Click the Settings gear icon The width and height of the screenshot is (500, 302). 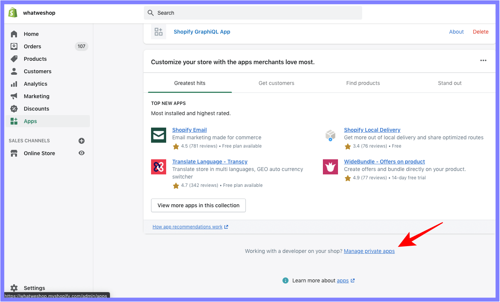click(x=14, y=288)
